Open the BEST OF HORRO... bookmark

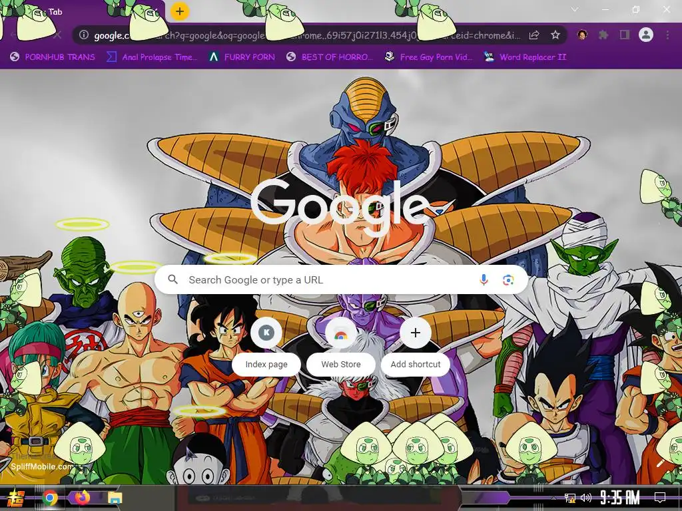coord(330,57)
